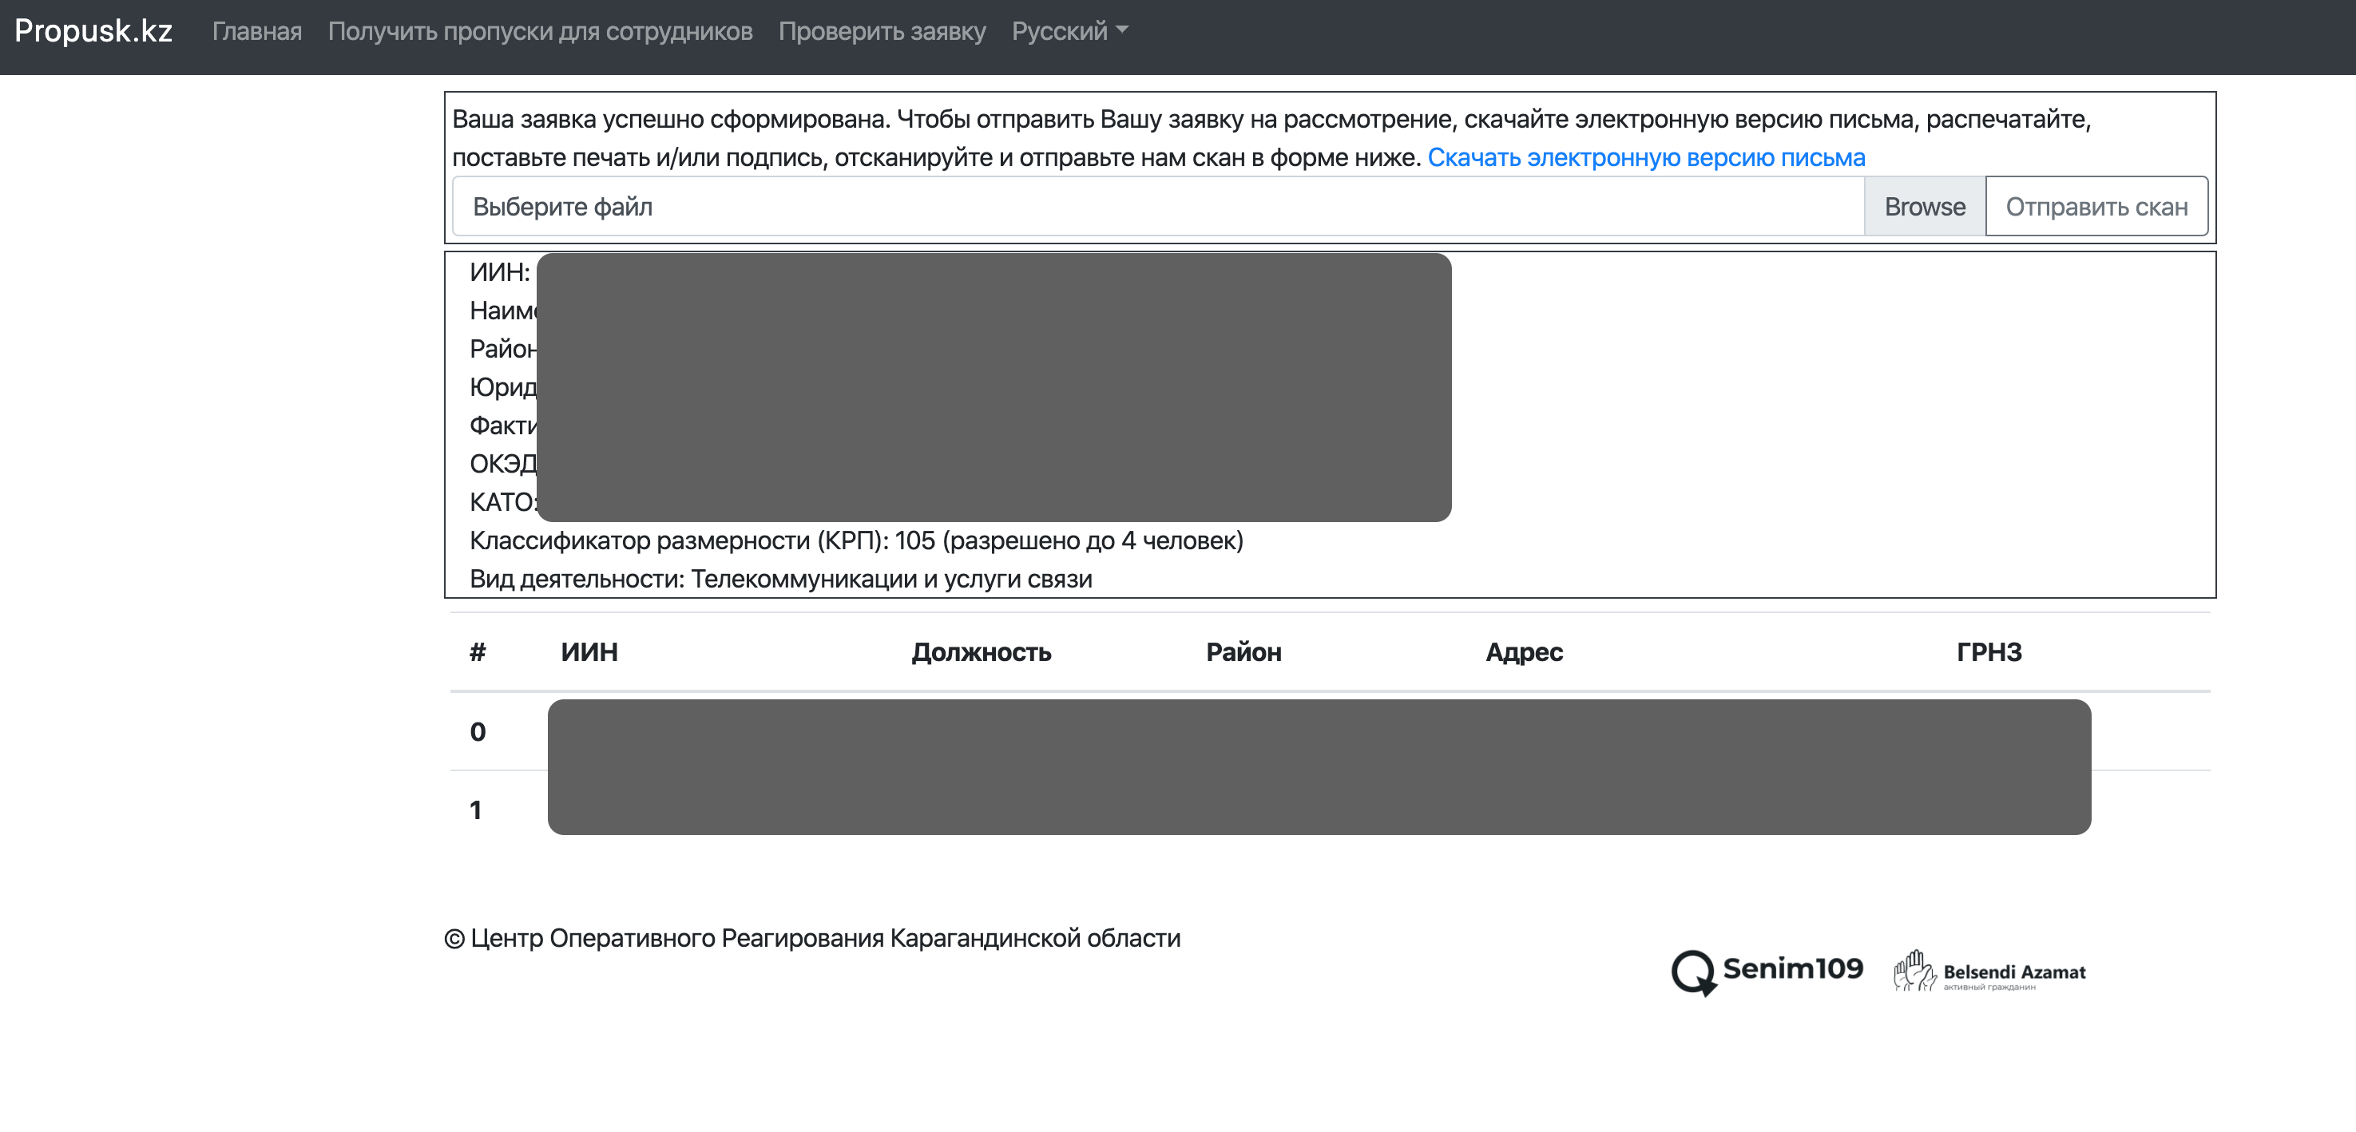
Task: Click the ГРНЗ column header
Action: [1989, 652]
